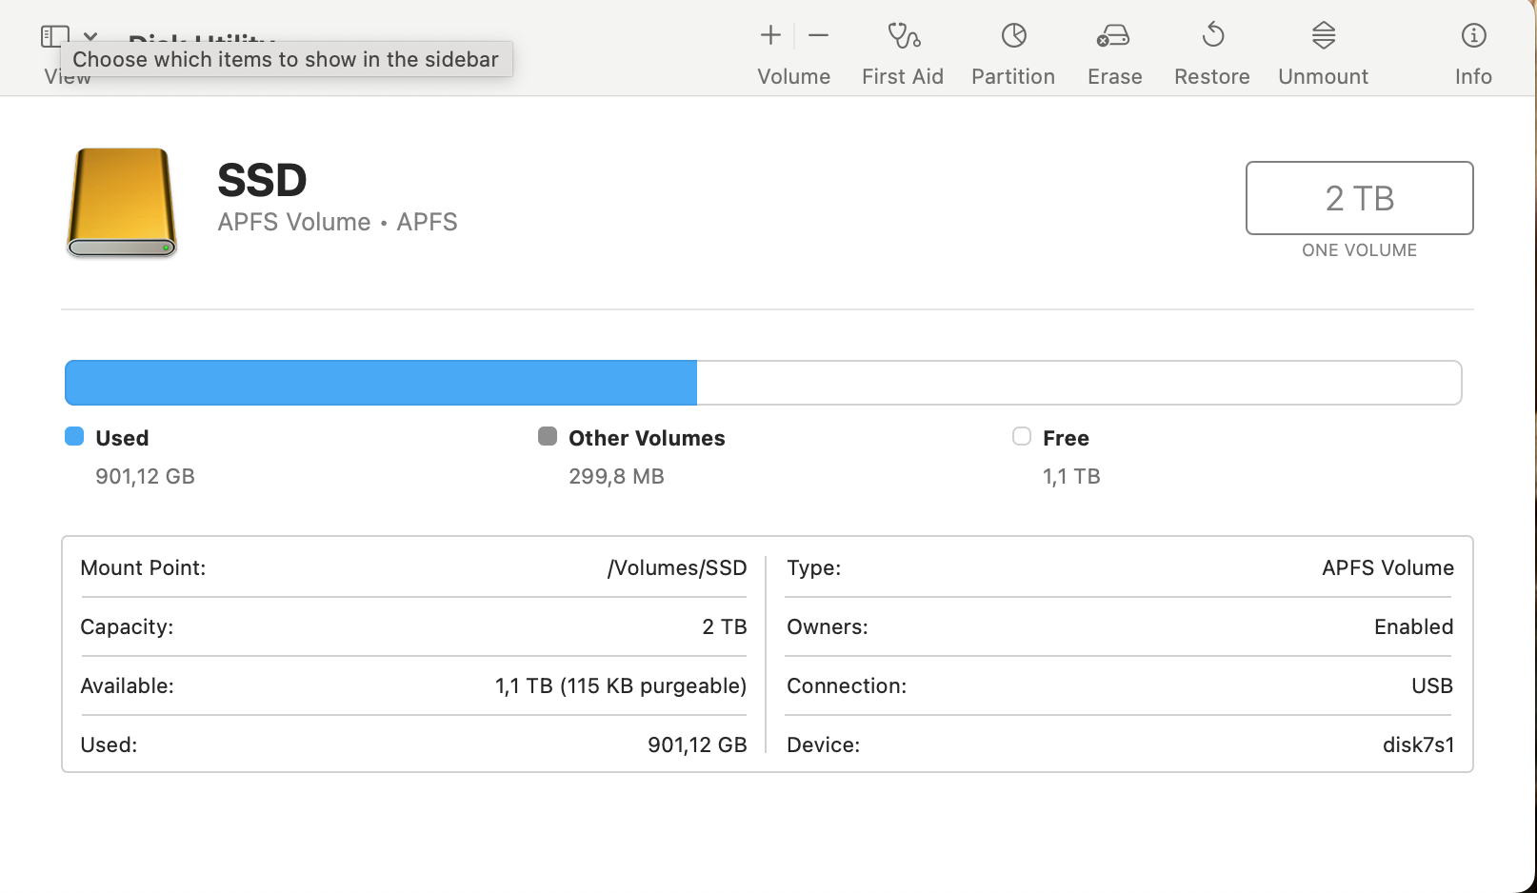Unmount the SSD volume icon

(x=1324, y=35)
